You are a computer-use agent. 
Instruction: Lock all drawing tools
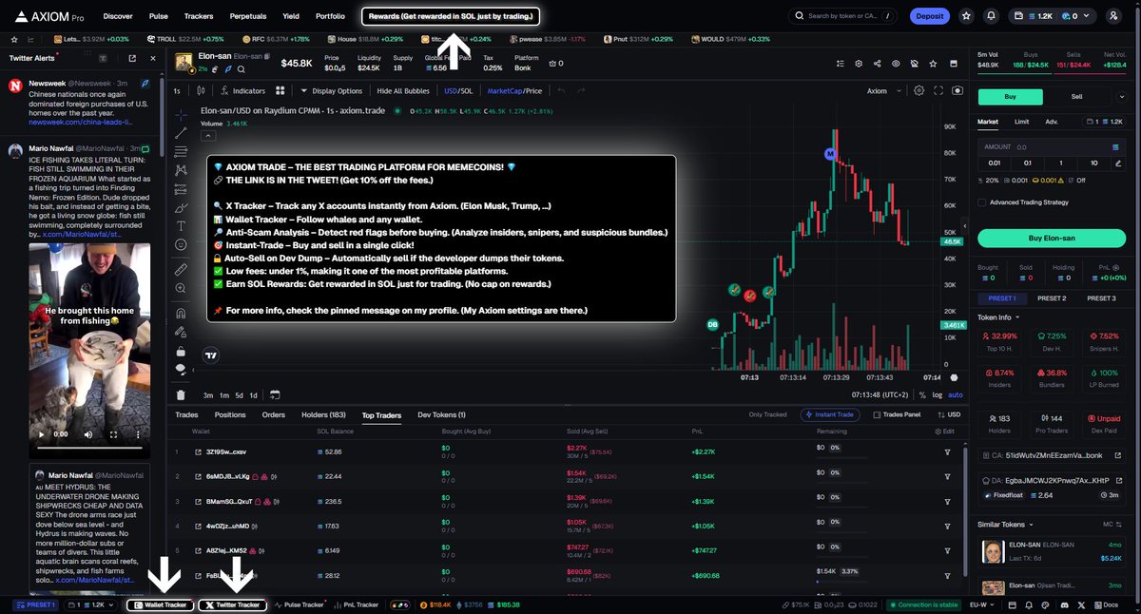pos(181,350)
